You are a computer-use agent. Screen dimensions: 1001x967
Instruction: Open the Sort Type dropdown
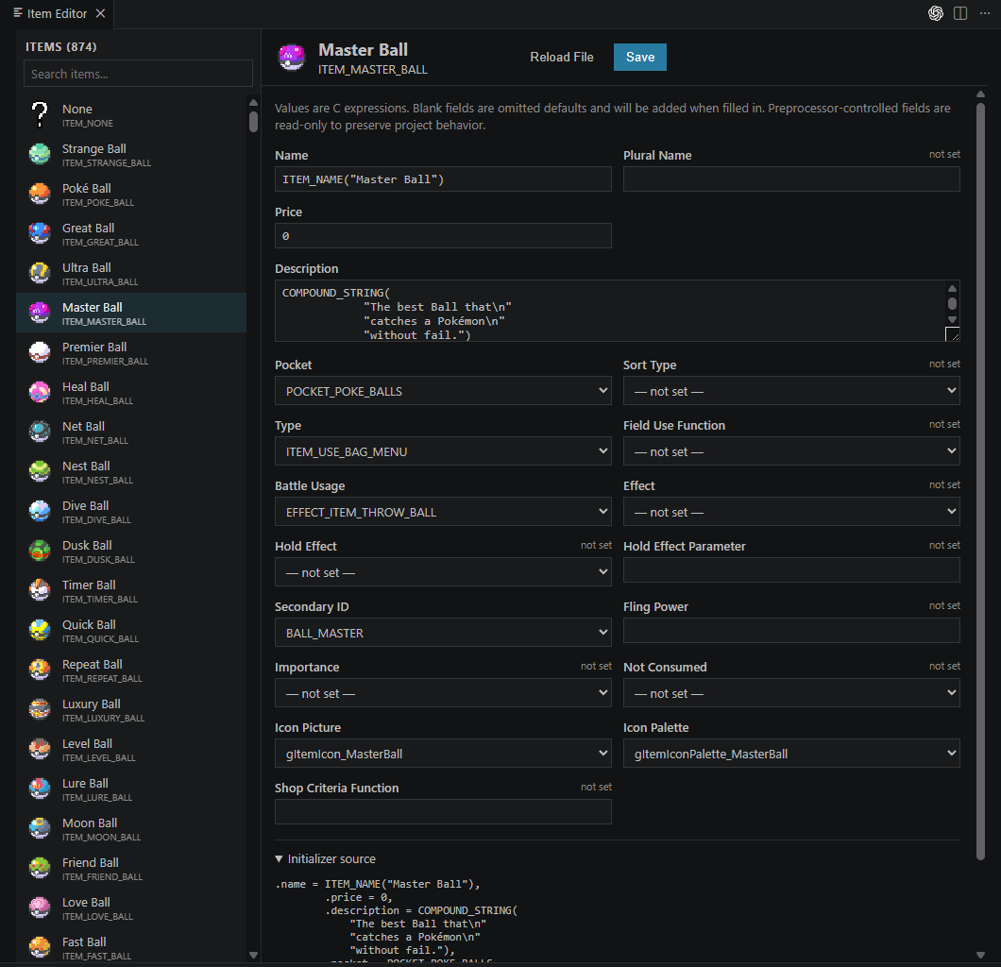tap(791, 391)
